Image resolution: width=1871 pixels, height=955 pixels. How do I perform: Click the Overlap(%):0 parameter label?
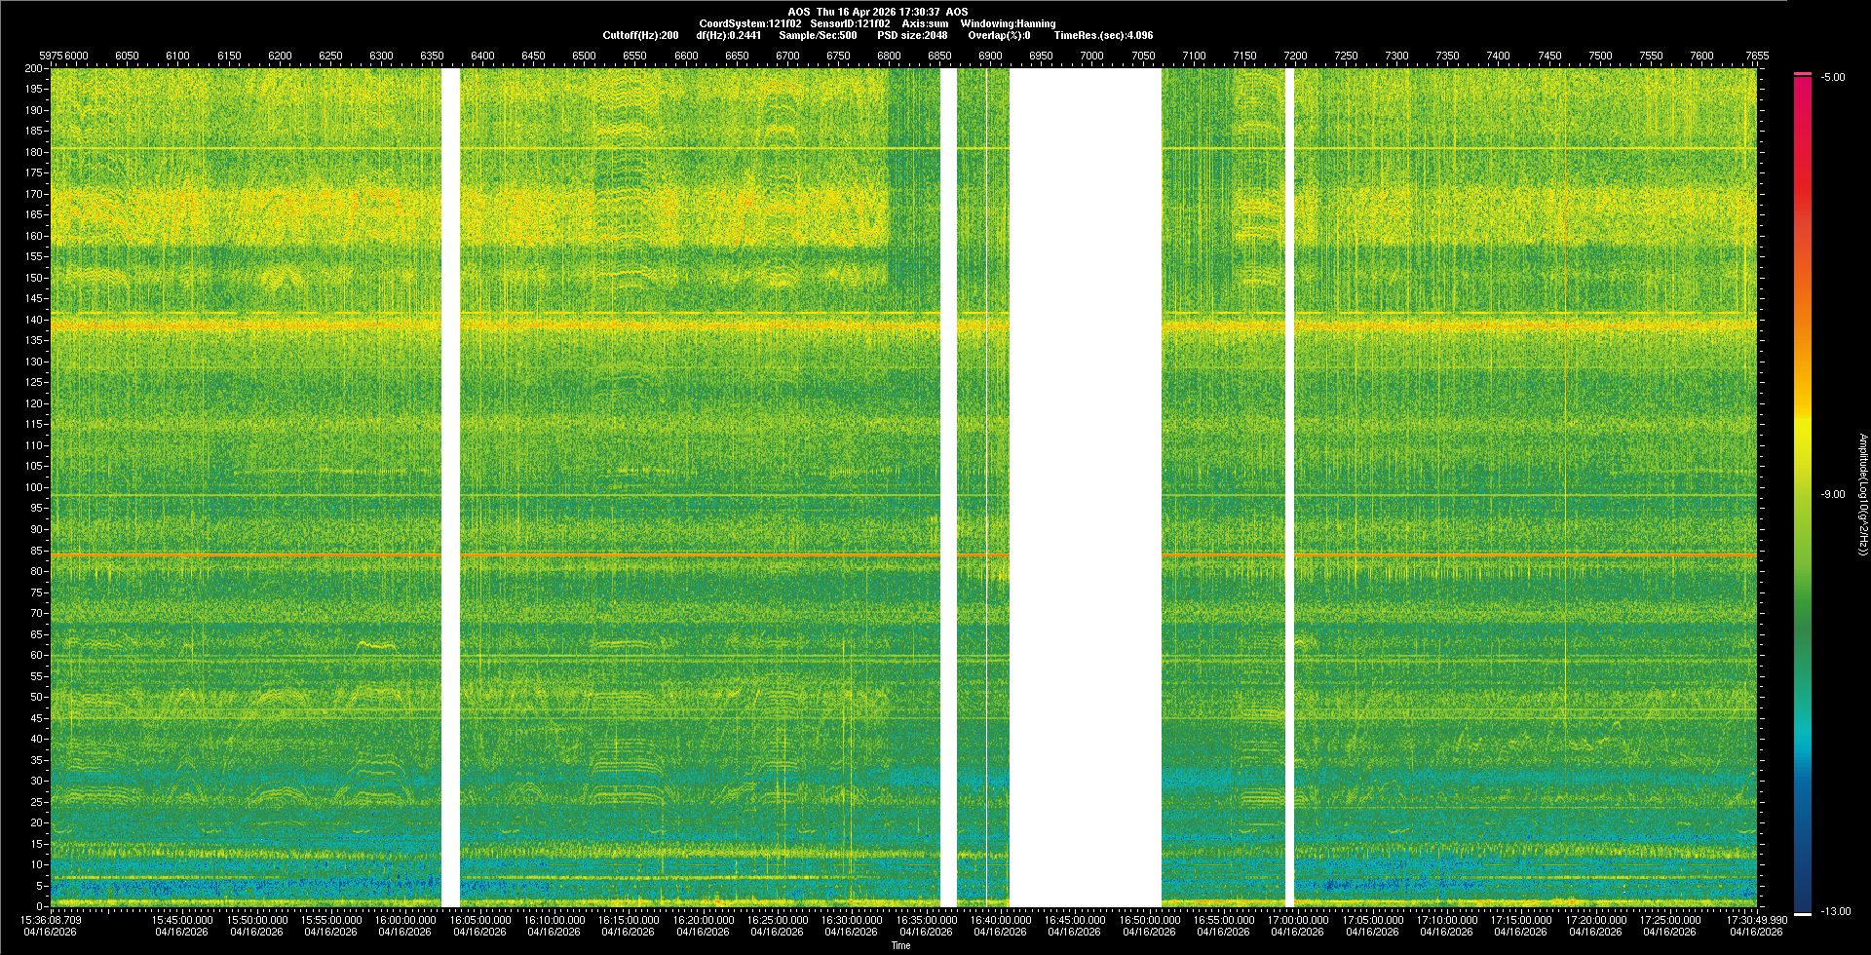point(999,35)
